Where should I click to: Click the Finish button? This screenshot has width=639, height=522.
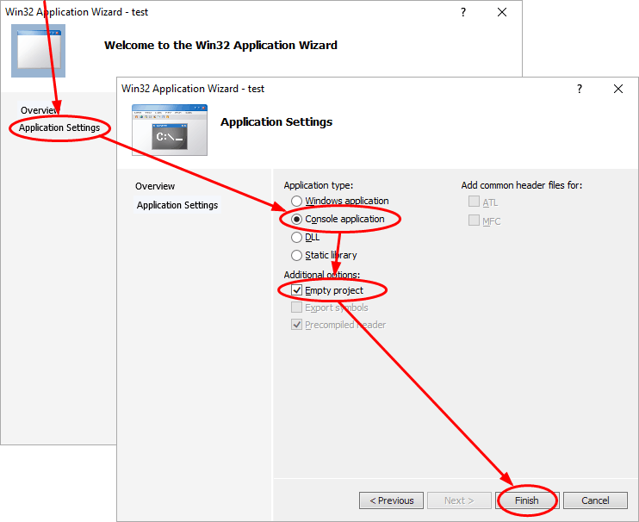(x=527, y=500)
